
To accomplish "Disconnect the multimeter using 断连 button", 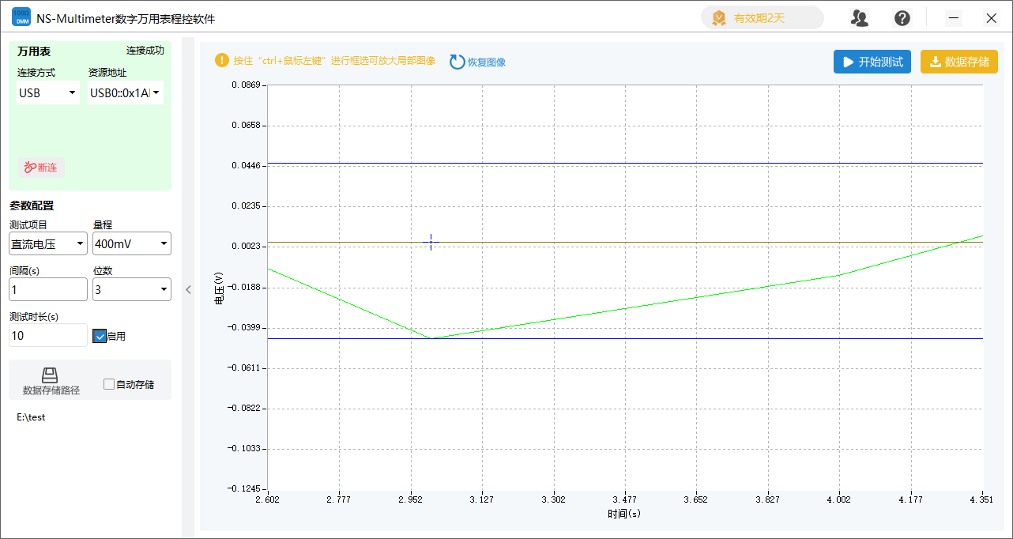I will click(41, 167).
